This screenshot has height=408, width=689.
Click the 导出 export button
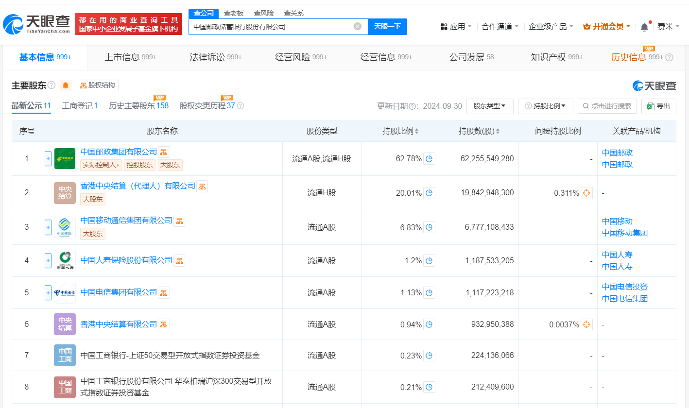coord(659,106)
